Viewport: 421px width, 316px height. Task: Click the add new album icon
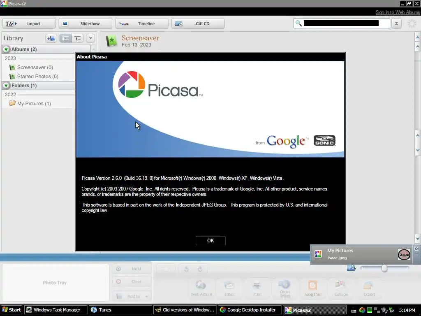(51, 38)
